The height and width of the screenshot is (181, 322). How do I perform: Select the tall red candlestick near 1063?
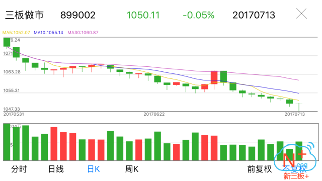pyautogui.click(x=214, y=77)
